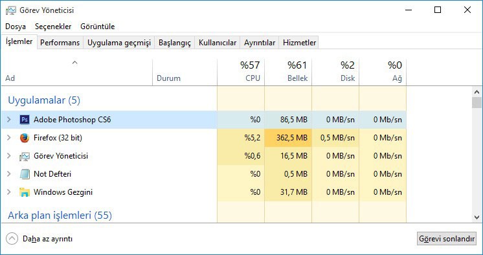The width and height of the screenshot is (483, 255).
Task: Select the Not Defteri name text
Action: click(52, 174)
